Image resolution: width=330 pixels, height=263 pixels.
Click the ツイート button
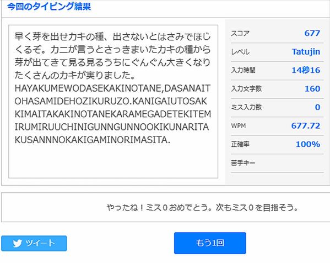(x=34, y=243)
